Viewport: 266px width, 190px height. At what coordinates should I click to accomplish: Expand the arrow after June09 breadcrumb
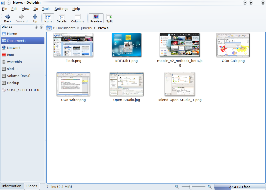[x=95, y=28]
